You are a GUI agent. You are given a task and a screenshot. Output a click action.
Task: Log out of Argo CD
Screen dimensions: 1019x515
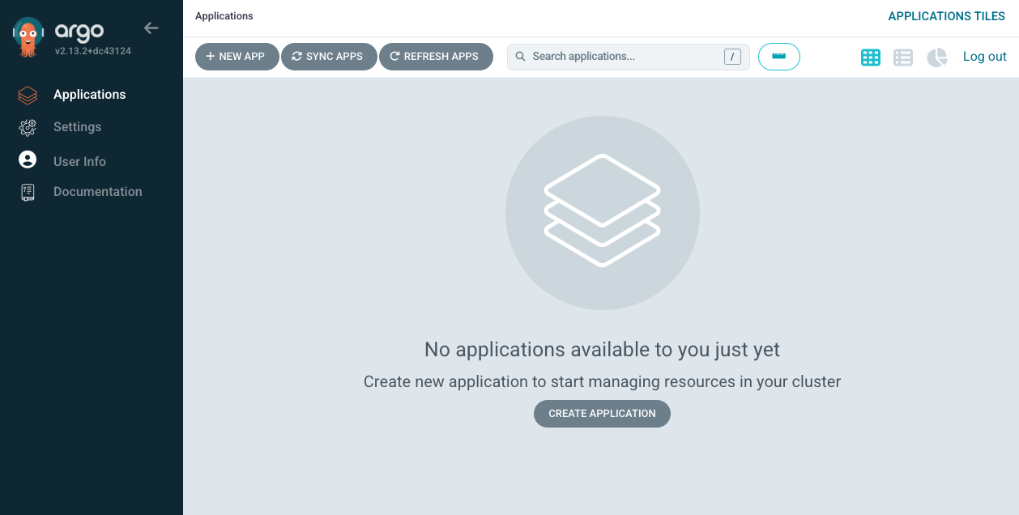[984, 57]
